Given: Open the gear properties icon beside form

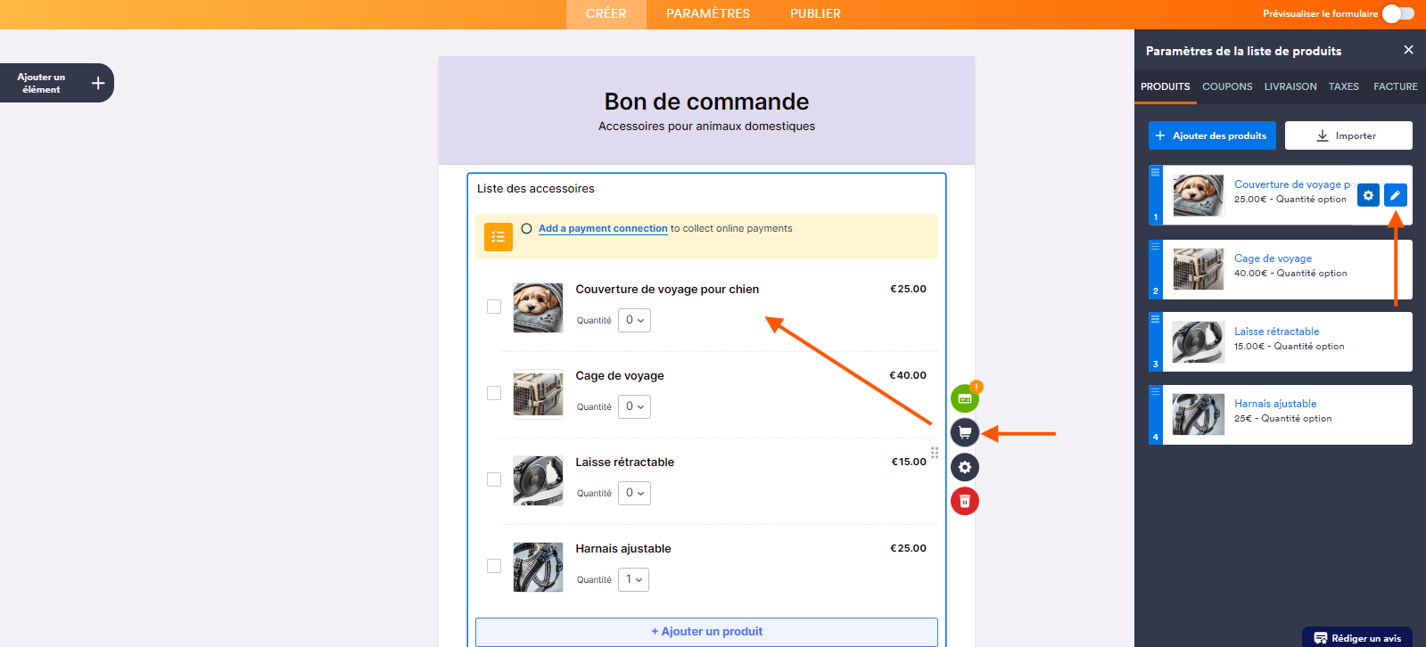Looking at the screenshot, I should click(x=964, y=467).
